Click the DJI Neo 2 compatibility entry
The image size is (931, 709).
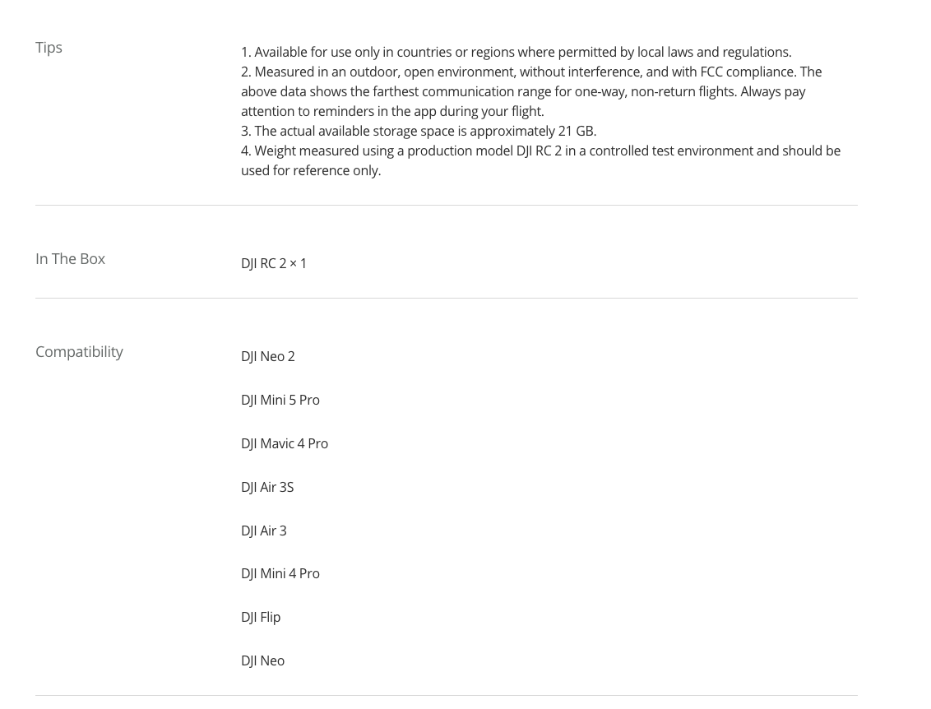tap(268, 356)
